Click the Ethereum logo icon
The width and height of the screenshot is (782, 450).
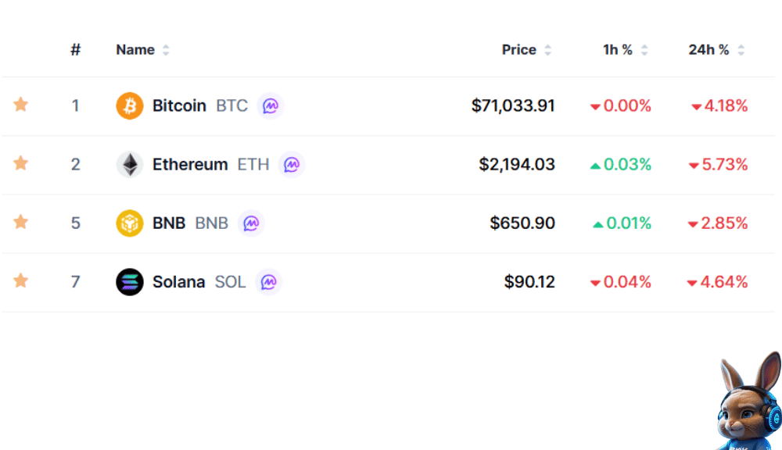(x=131, y=164)
